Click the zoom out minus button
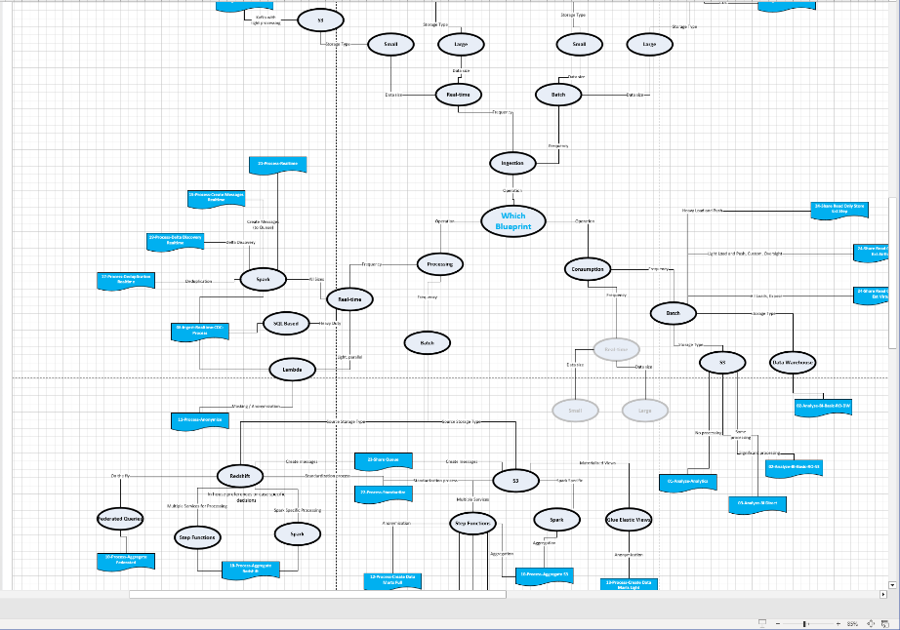900x630 pixels. click(x=778, y=623)
